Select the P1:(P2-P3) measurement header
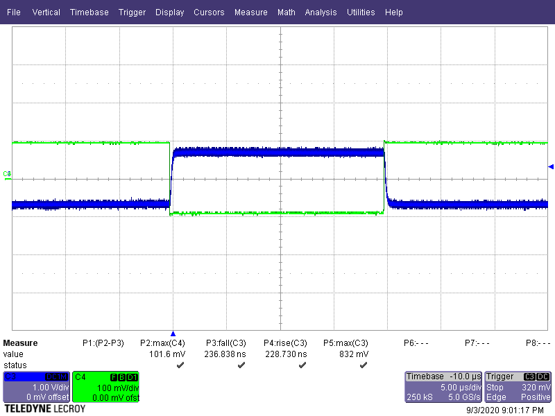Image resolution: width=555 pixels, height=416 pixels. (103, 343)
